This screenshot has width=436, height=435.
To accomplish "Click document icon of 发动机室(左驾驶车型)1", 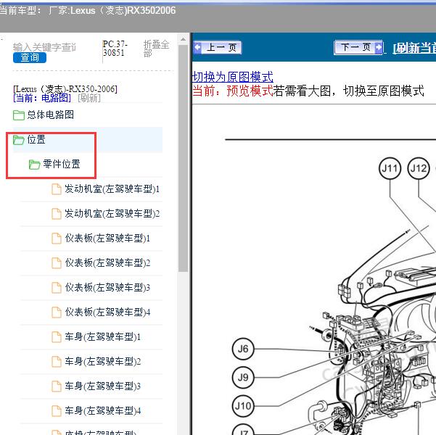I will 57,189.
